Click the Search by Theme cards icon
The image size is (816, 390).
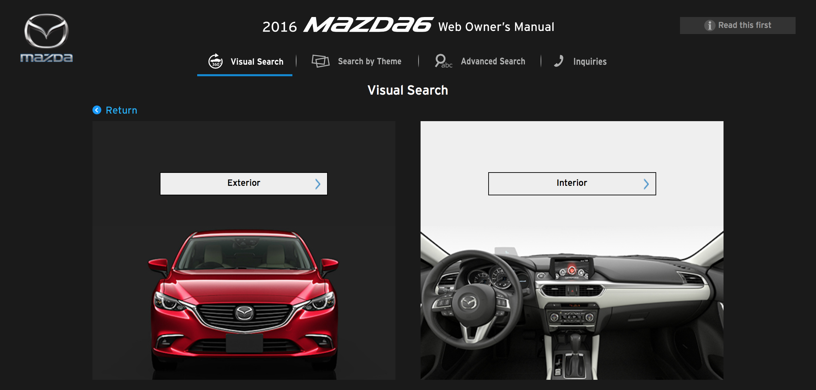click(320, 61)
